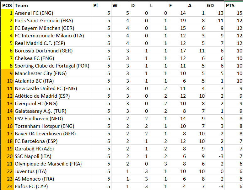
Task: Select the W column header
Action: pyautogui.click(x=121, y=5)
